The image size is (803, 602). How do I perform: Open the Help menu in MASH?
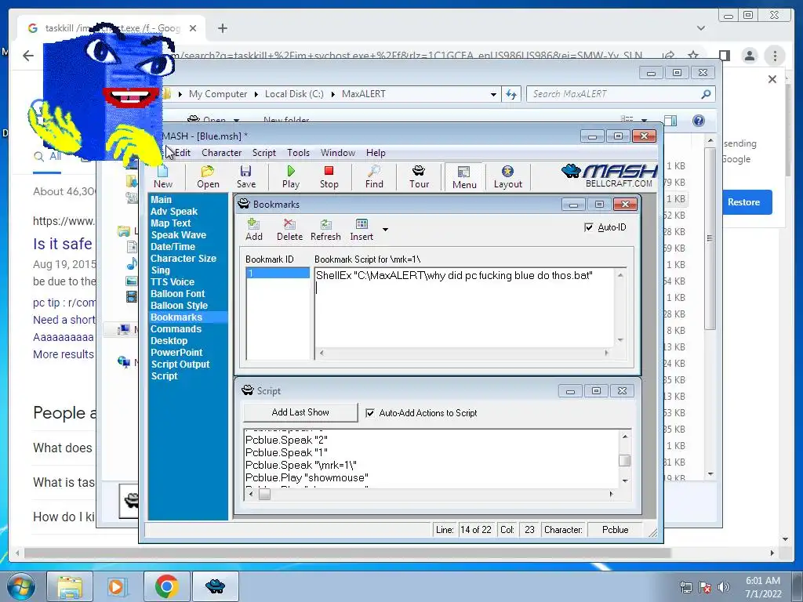point(376,153)
